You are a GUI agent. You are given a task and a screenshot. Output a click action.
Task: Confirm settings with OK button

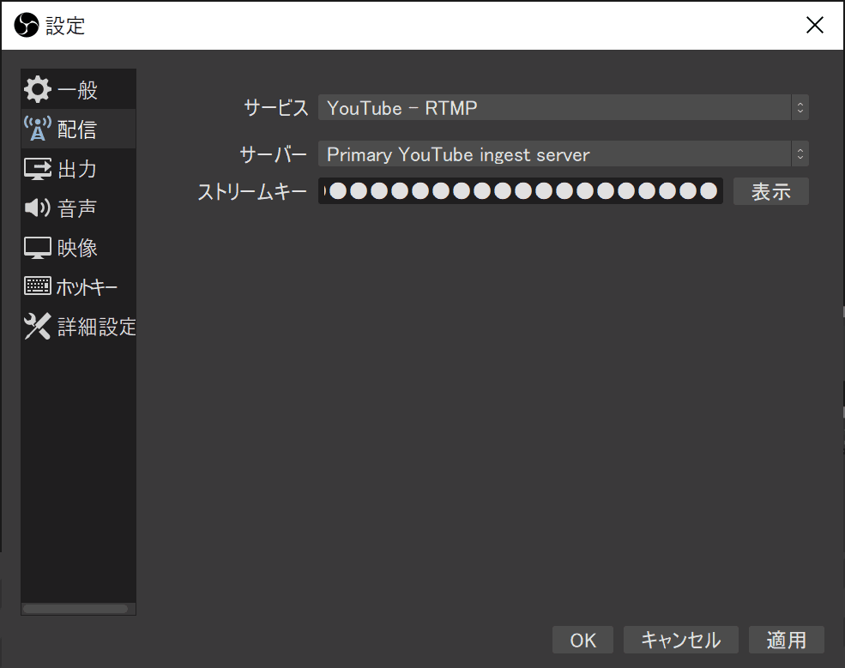pyautogui.click(x=582, y=640)
